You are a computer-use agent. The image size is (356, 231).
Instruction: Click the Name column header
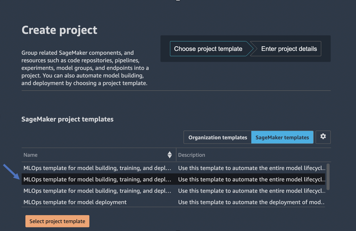pyautogui.click(x=30, y=155)
